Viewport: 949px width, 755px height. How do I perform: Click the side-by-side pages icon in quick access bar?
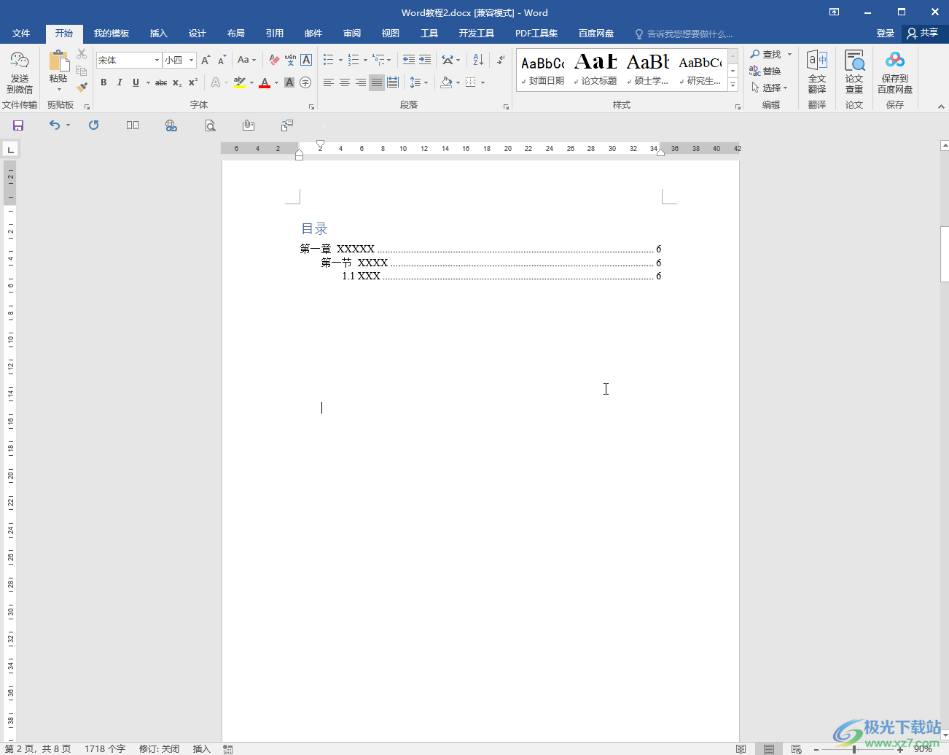click(133, 125)
